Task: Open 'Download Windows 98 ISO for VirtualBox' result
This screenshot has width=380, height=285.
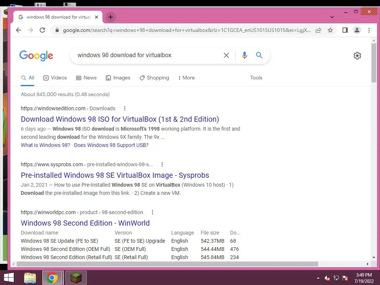Action: [x=120, y=119]
